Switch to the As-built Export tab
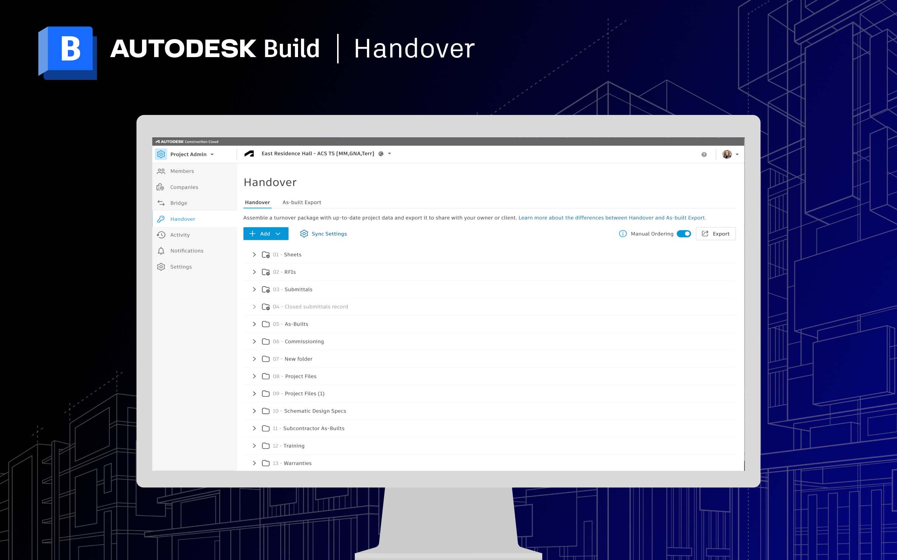Viewport: 897px width, 560px height. click(x=301, y=202)
